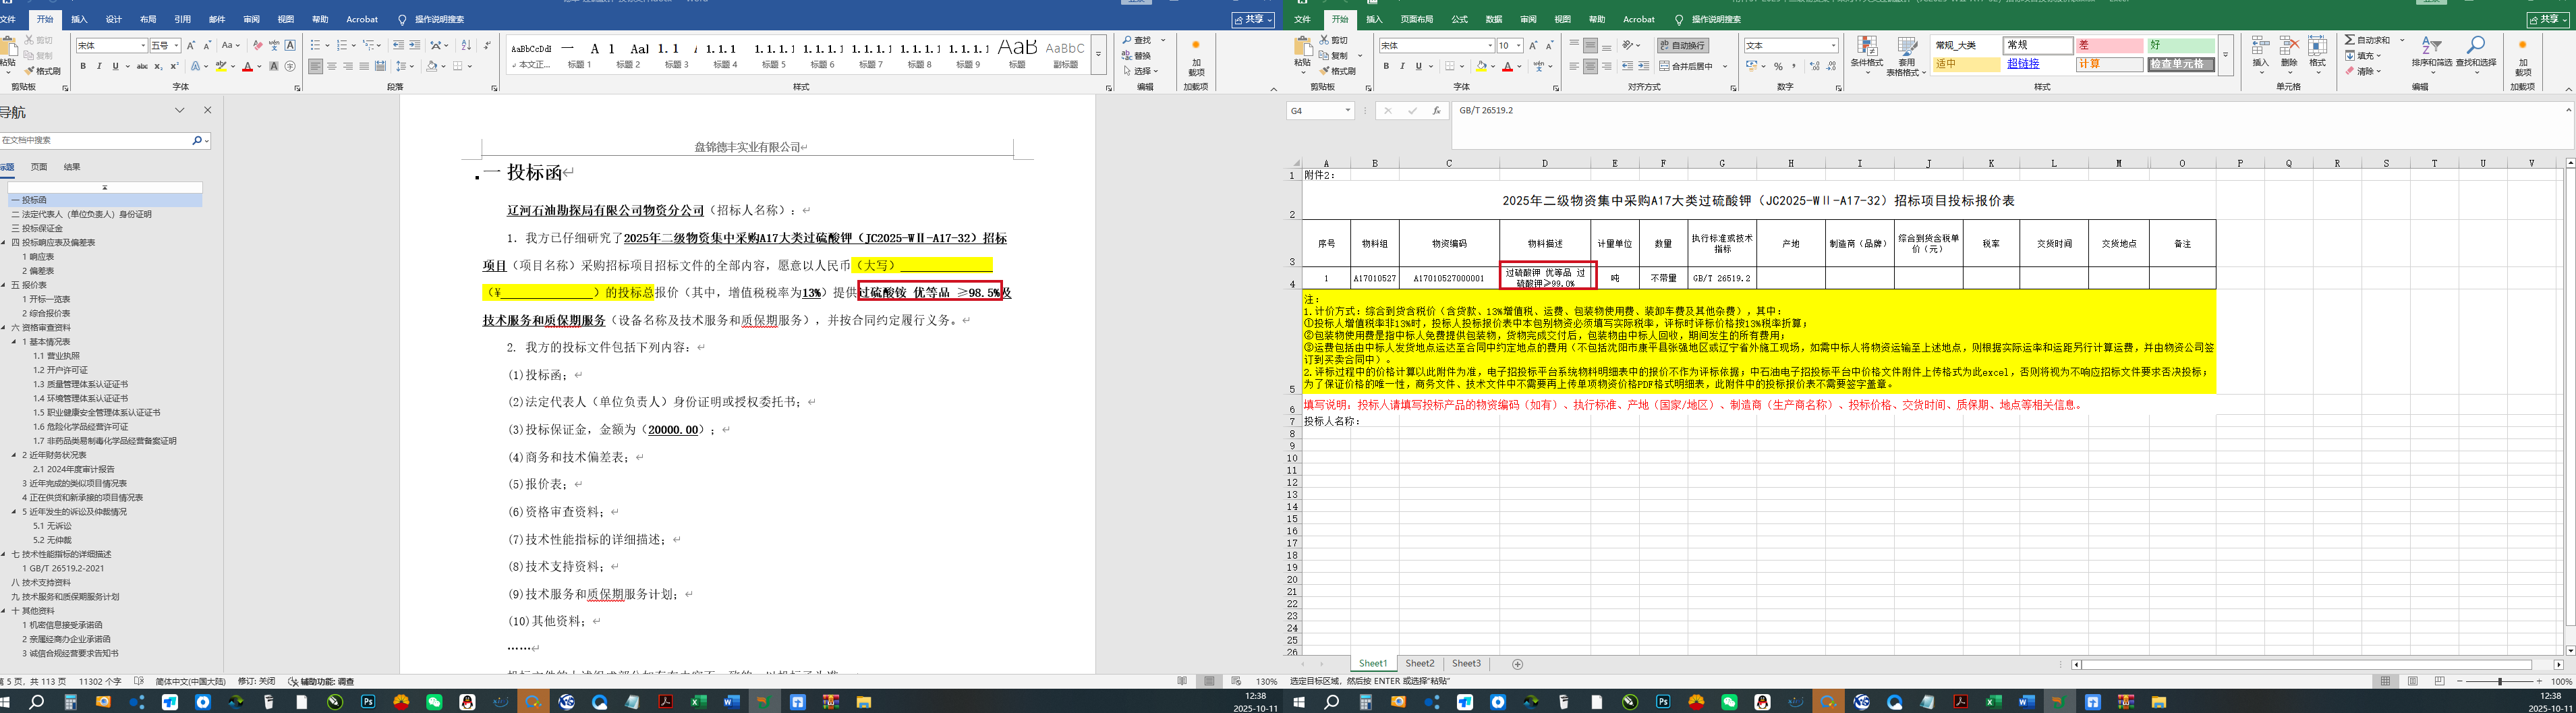Open Excel's Find and Select menu
The width and height of the screenshot is (2576, 713).
click(2475, 54)
